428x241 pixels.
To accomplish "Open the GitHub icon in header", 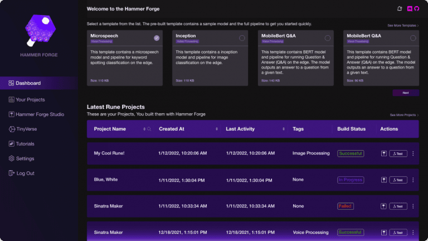I will pos(417,9).
